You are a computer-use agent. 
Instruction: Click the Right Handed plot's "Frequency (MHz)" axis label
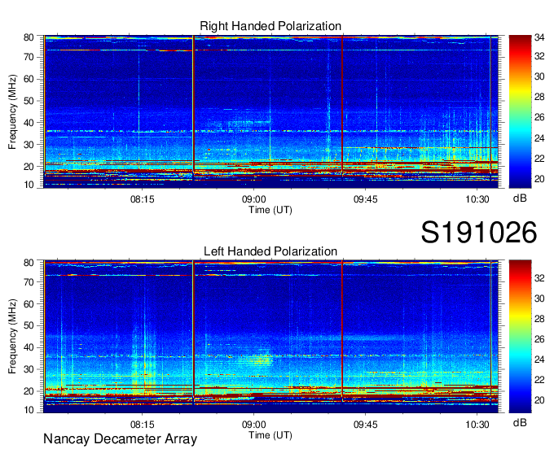click(x=13, y=111)
